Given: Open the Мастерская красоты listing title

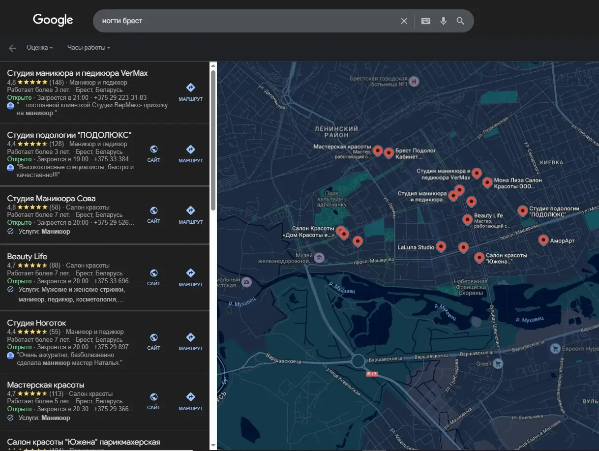Looking at the screenshot, I should coord(46,385).
